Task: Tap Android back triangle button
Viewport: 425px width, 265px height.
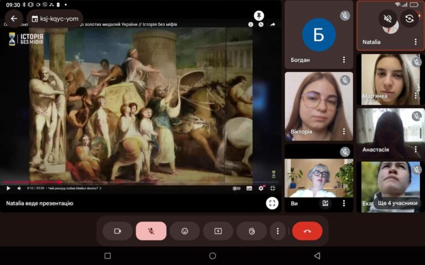Action: 317,256
